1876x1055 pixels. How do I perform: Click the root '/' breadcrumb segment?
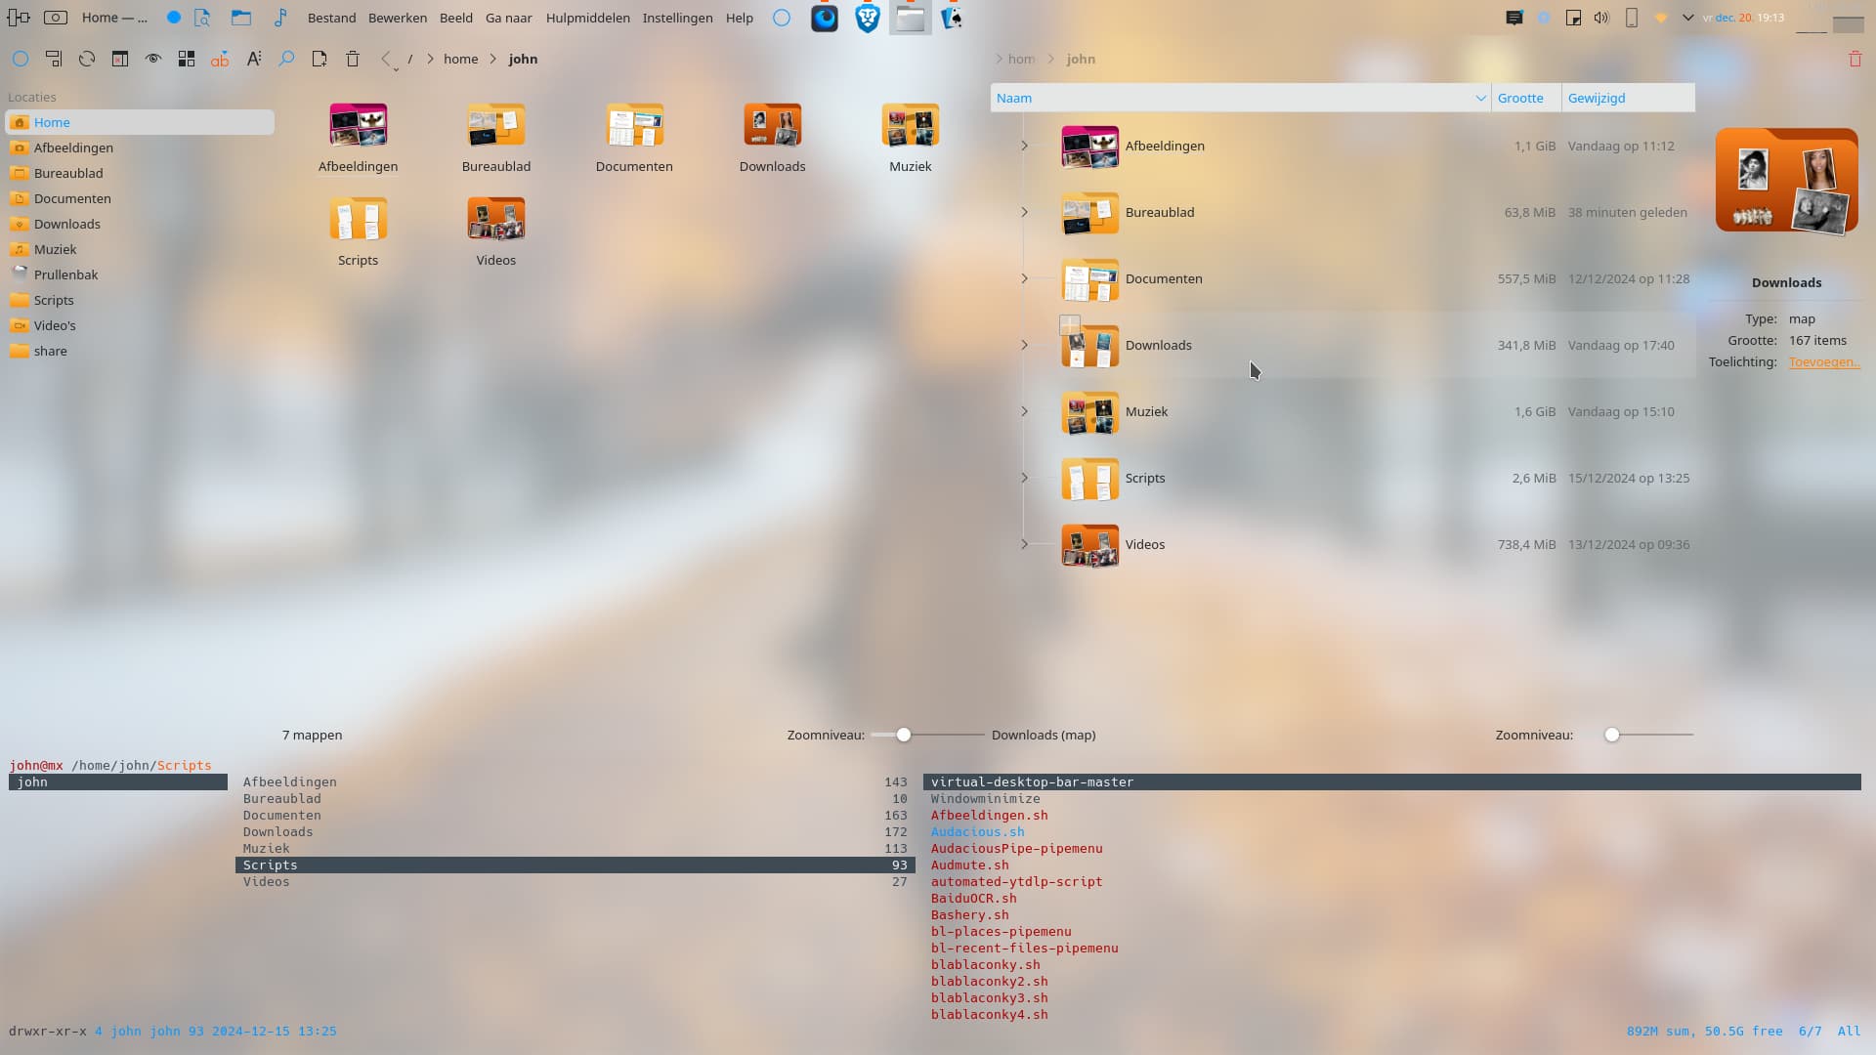click(410, 59)
